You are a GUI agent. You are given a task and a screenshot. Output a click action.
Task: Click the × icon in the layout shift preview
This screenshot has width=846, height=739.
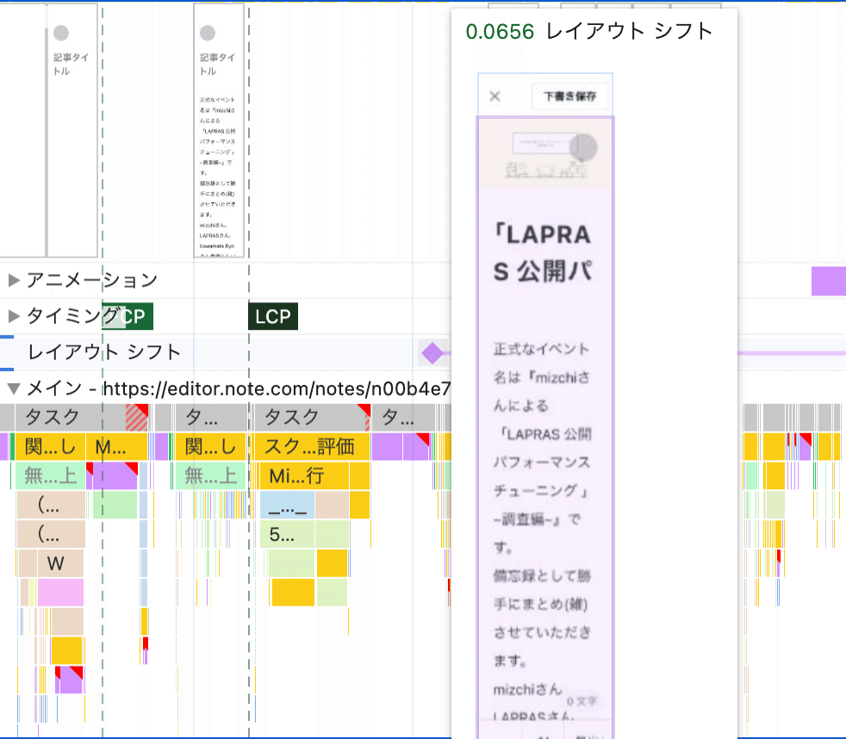pyautogui.click(x=495, y=96)
